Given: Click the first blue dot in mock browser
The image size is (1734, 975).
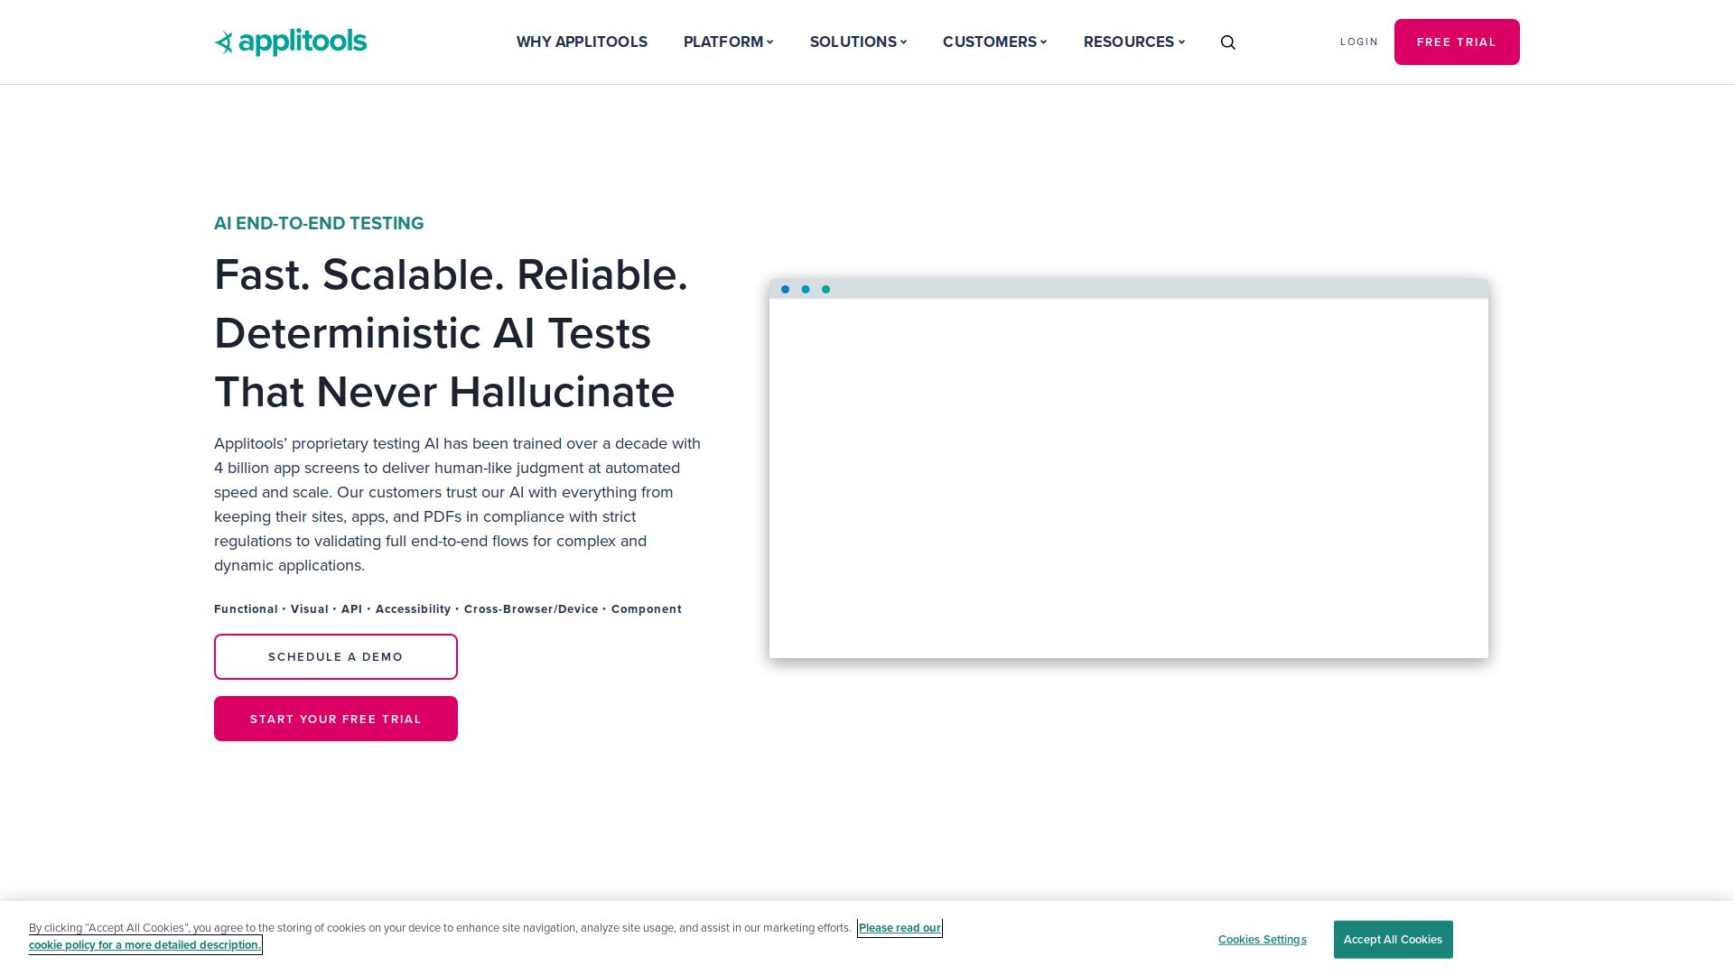Looking at the screenshot, I should click(785, 290).
